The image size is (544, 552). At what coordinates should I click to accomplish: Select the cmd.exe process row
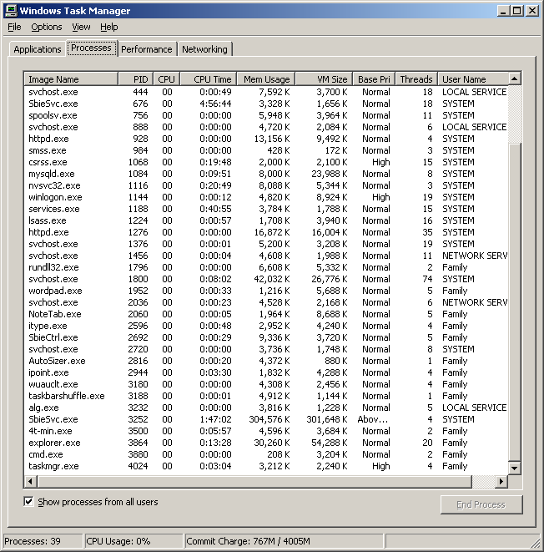[266, 454]
